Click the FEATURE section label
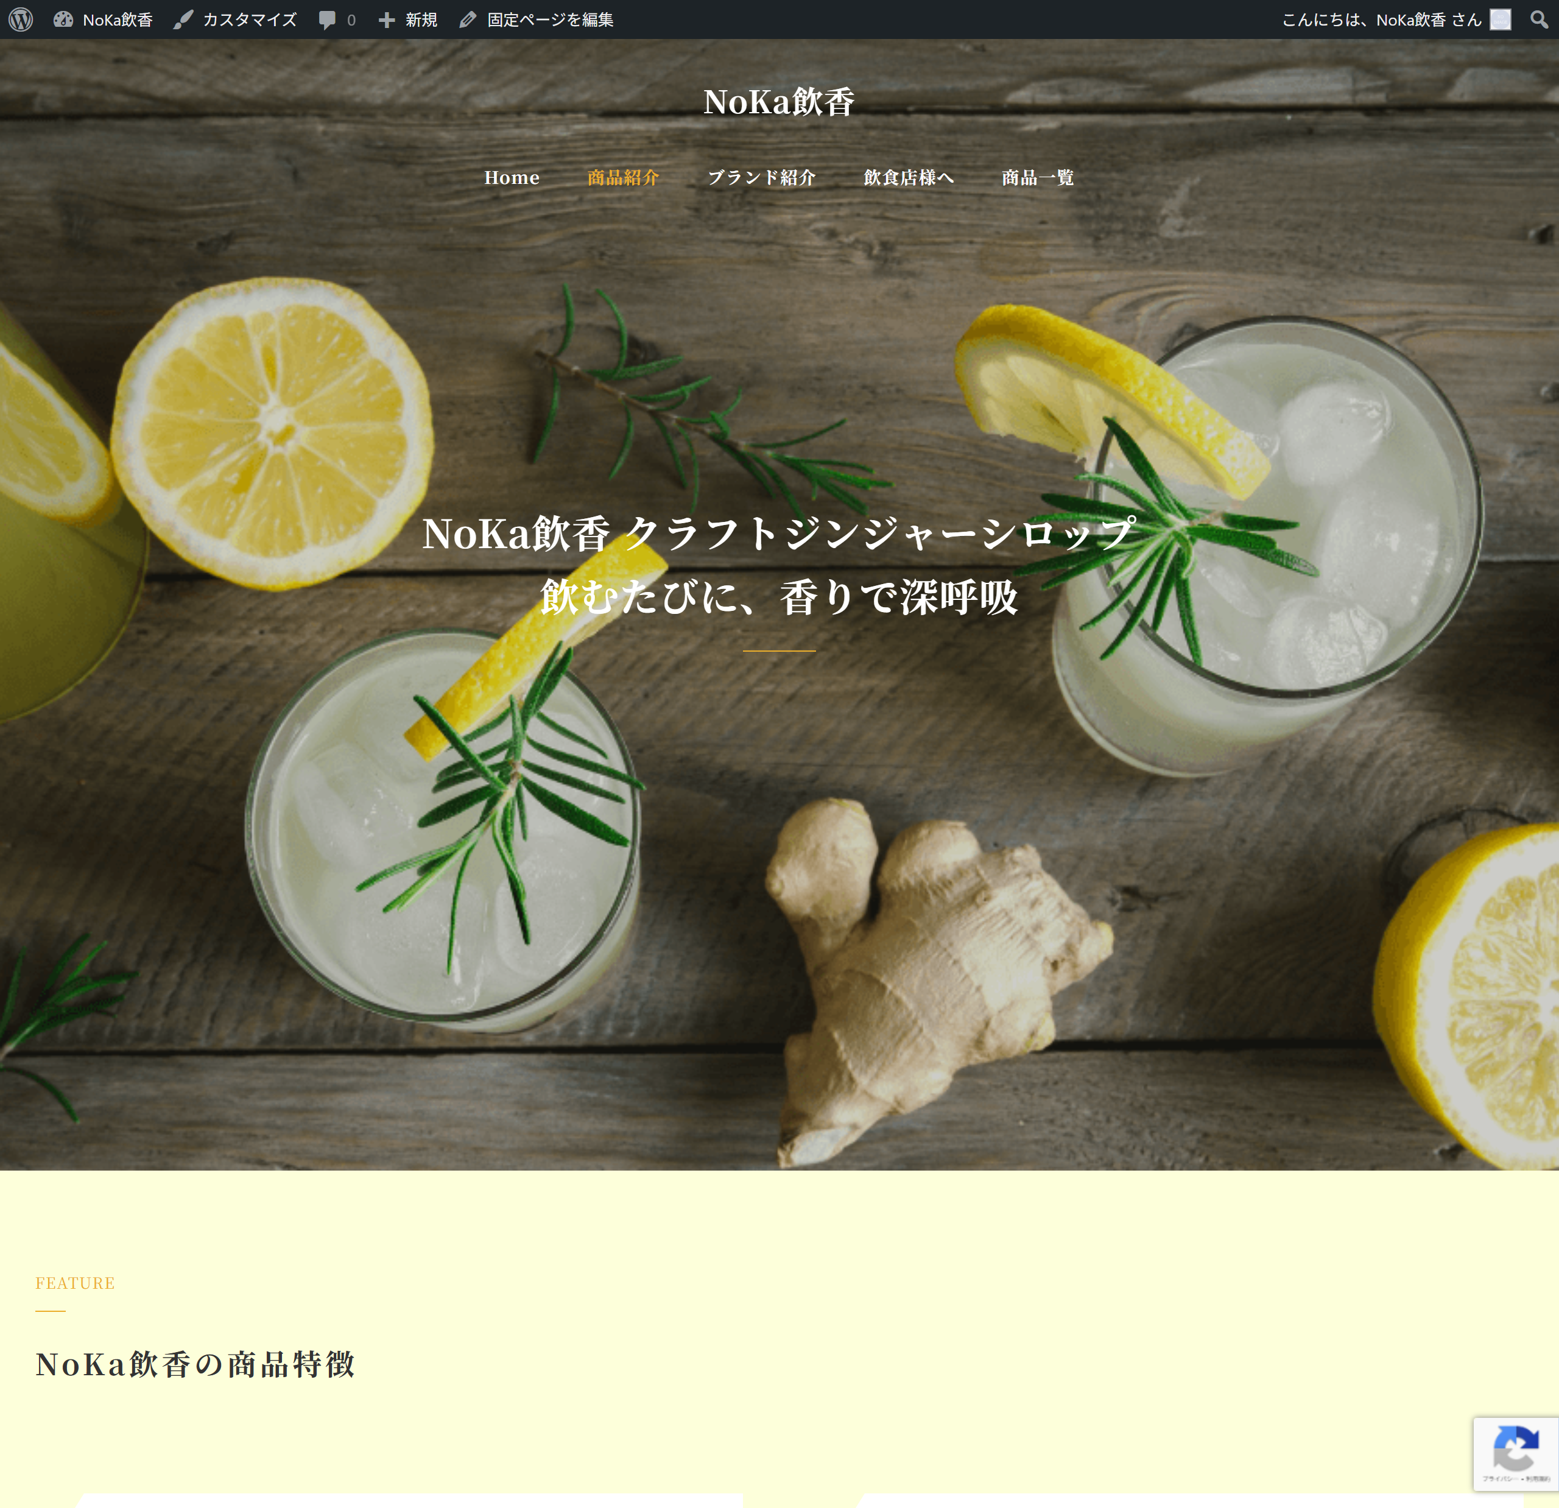 pyautogui.click(x=76, y=1283)
